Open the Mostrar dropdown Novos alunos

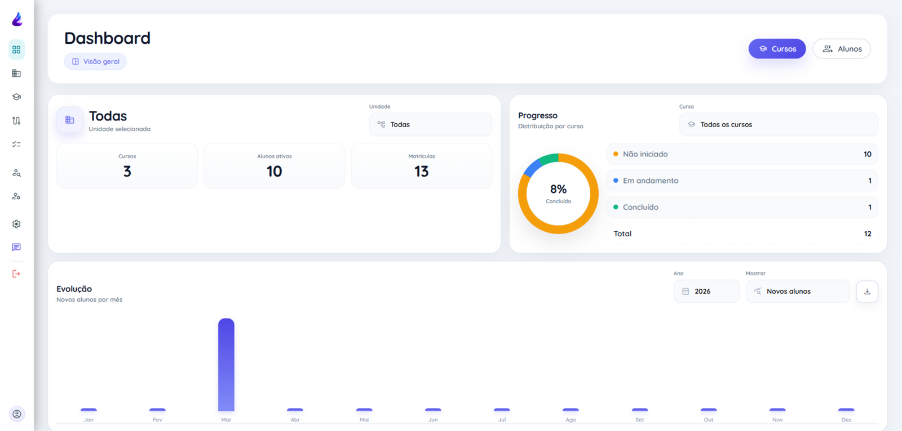798,291
